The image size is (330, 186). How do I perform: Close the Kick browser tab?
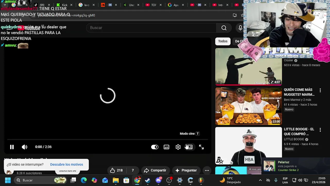point(71,5)
